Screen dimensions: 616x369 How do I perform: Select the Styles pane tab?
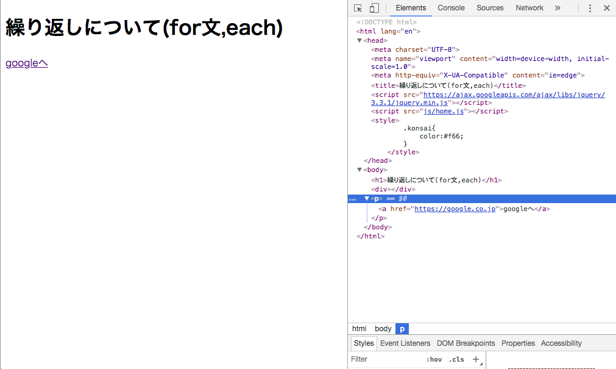click(x=364, y=343)
